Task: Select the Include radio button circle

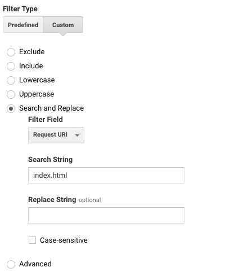Action: (11, 66)
